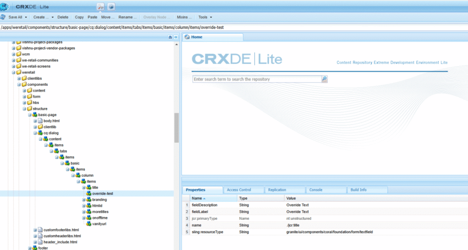Click the Mixins toolbar button
This screenshot has height=250, width=468.
point(184,17)
